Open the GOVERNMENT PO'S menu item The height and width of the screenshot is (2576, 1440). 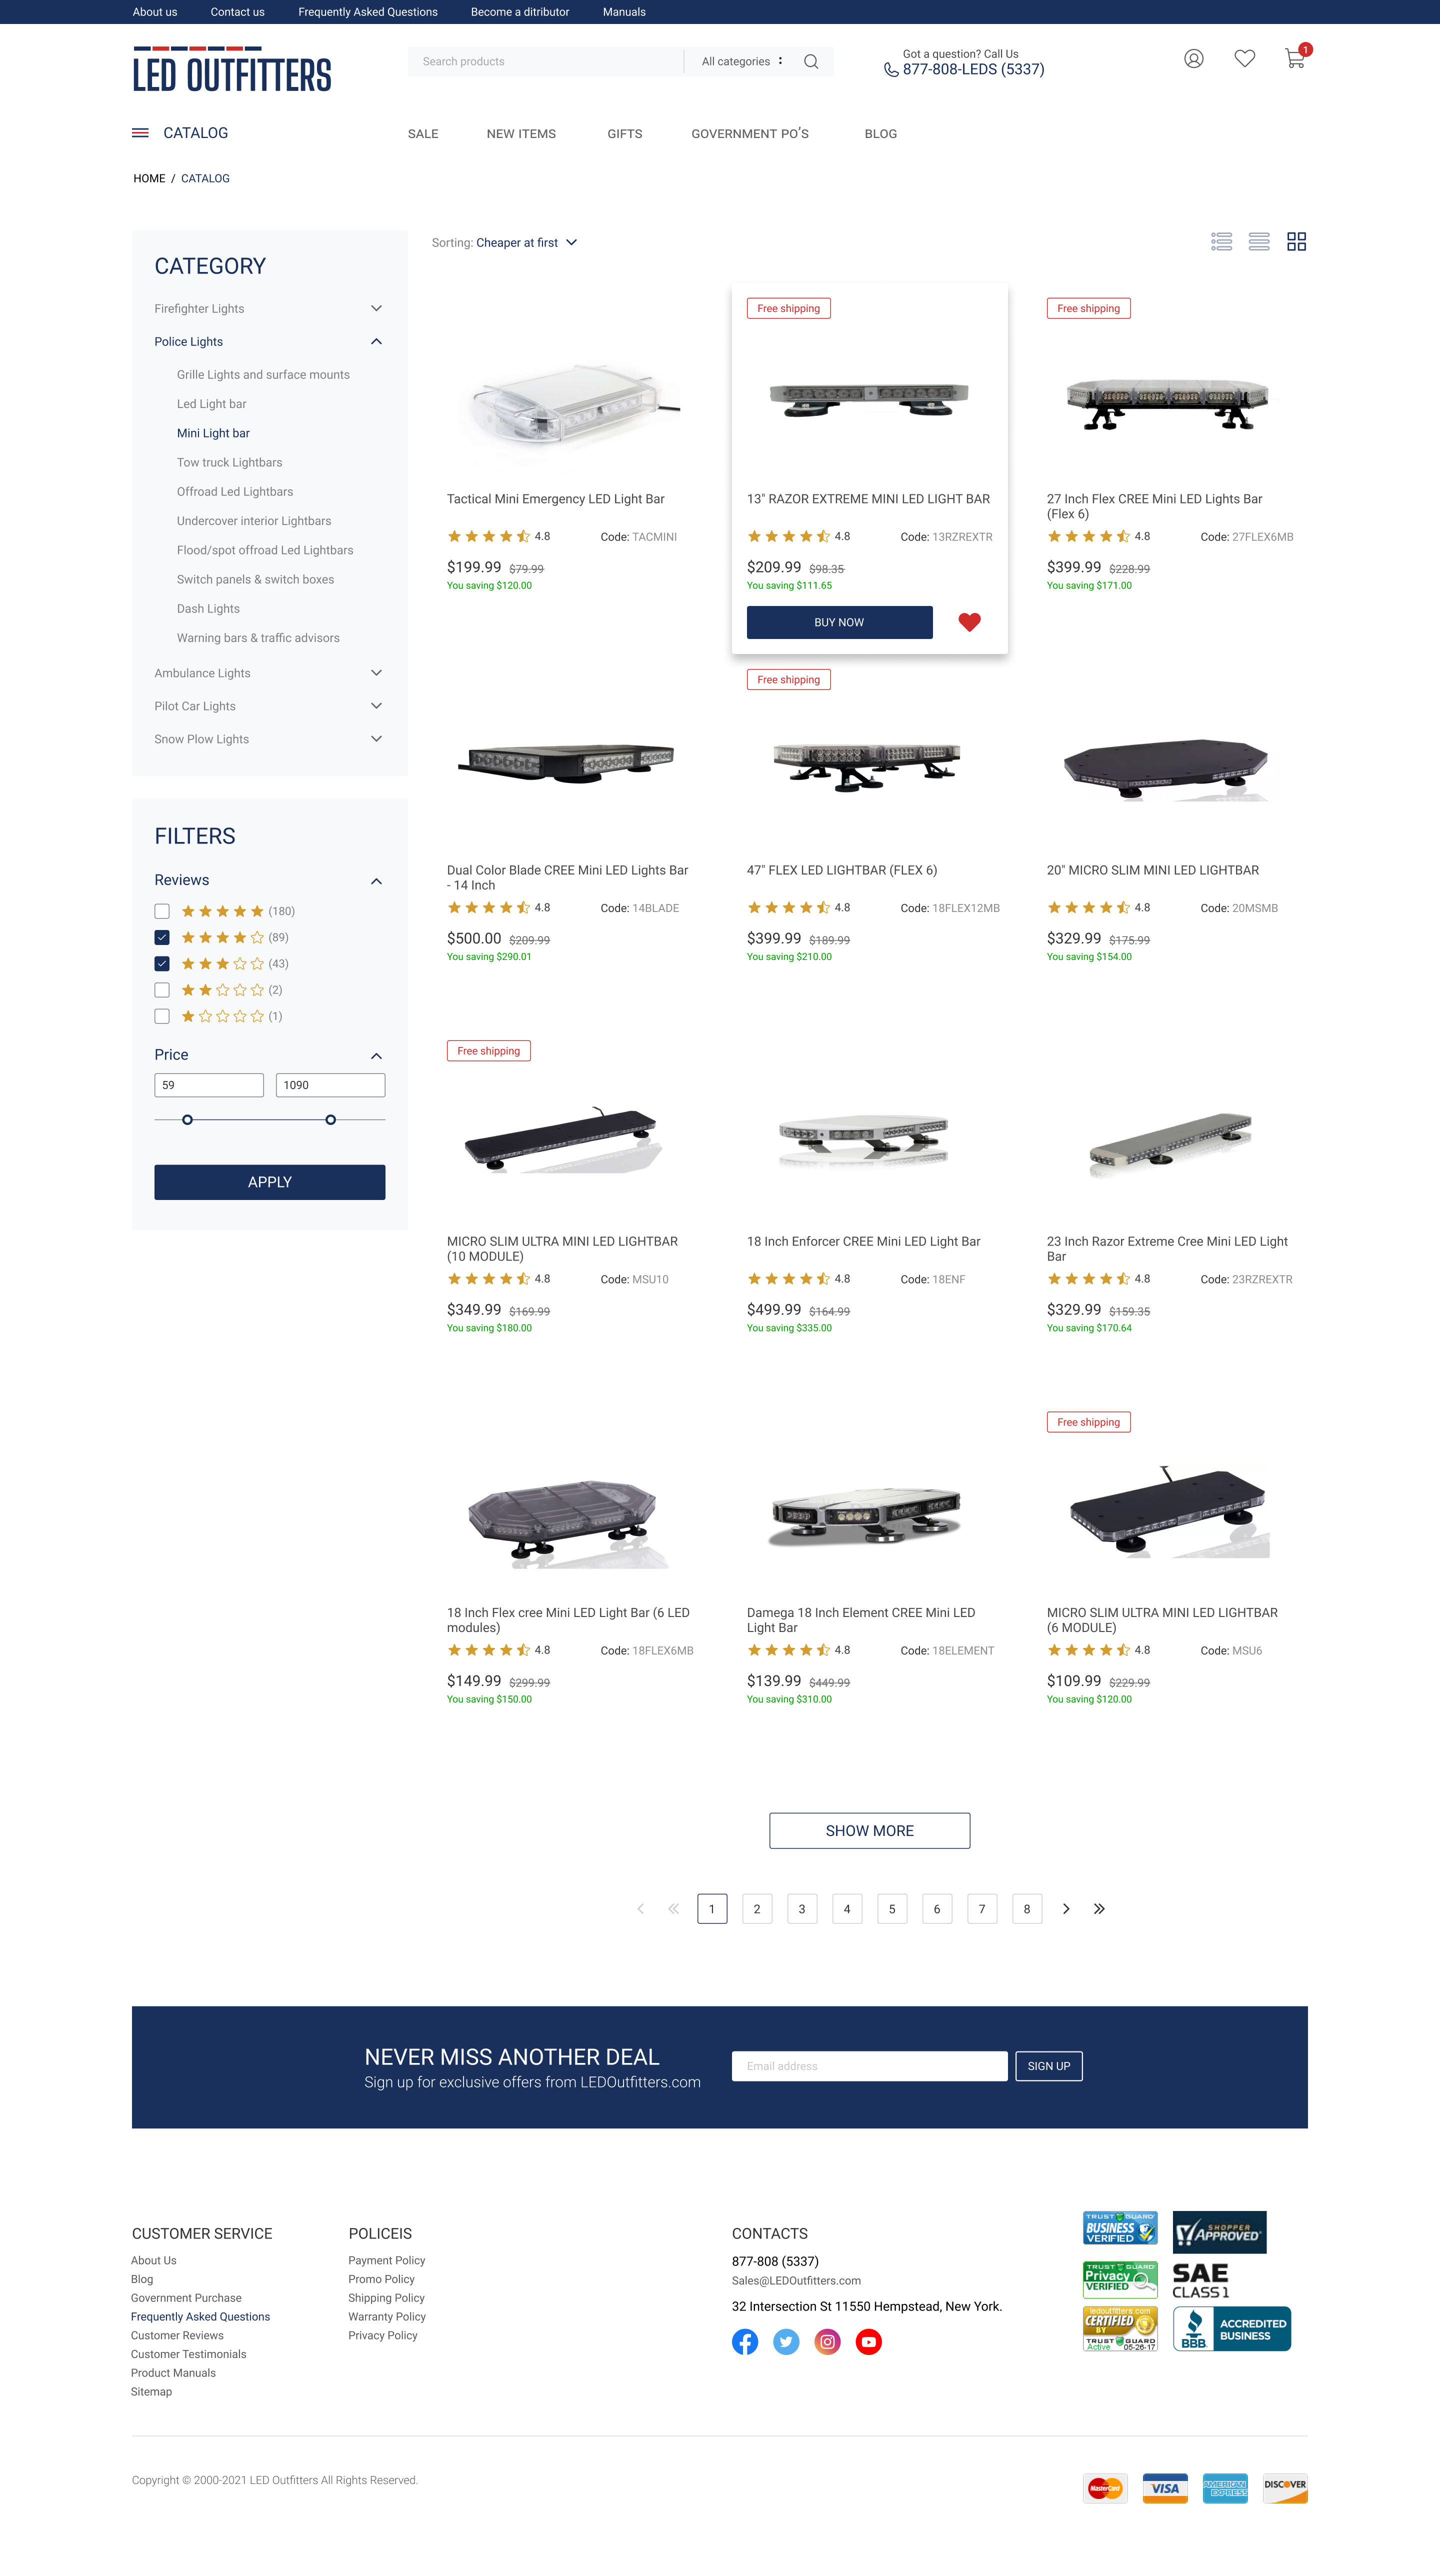(750, 134)
